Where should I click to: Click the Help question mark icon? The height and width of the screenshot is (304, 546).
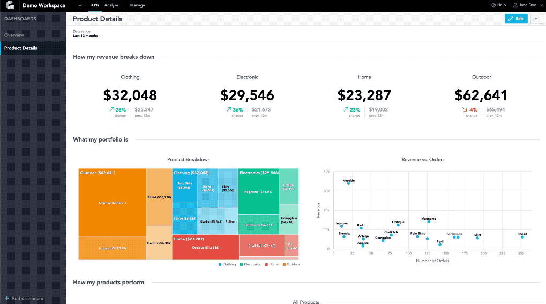(493, 5)
